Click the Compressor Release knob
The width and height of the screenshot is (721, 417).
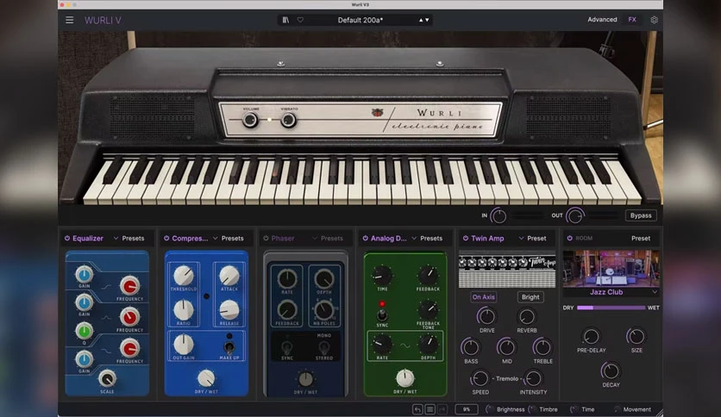tap(229, 310)
